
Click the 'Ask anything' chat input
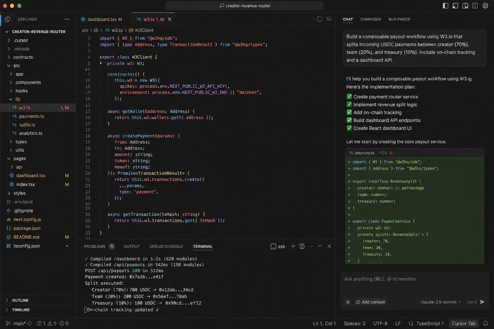click(414, 279)
